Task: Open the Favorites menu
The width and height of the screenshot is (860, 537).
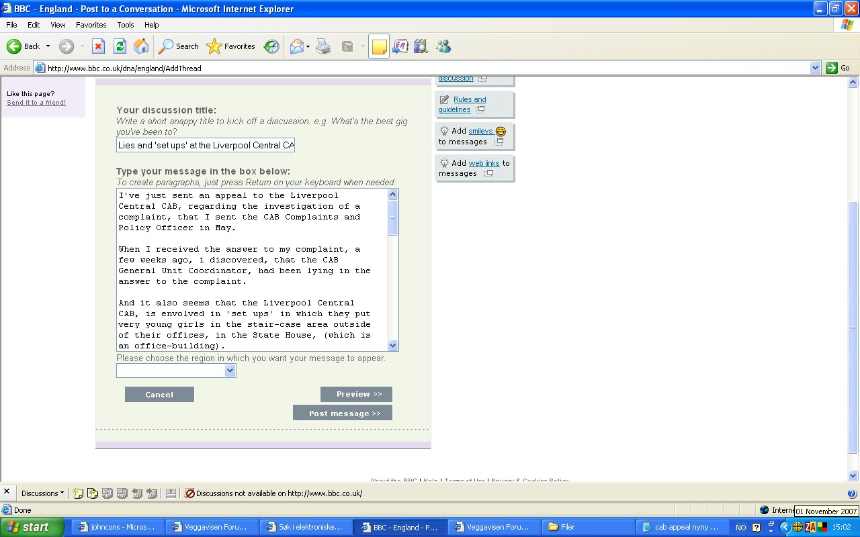Action: (x=91, y=25)
